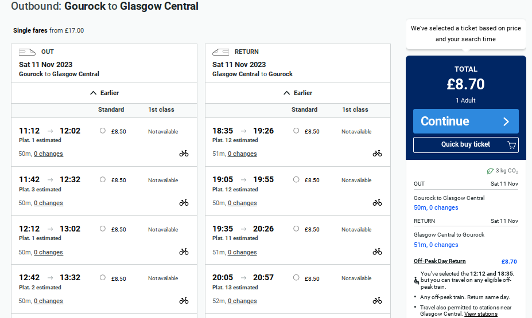Show earlier return trains
The image size is (532, 318).
tap(298, 93)
